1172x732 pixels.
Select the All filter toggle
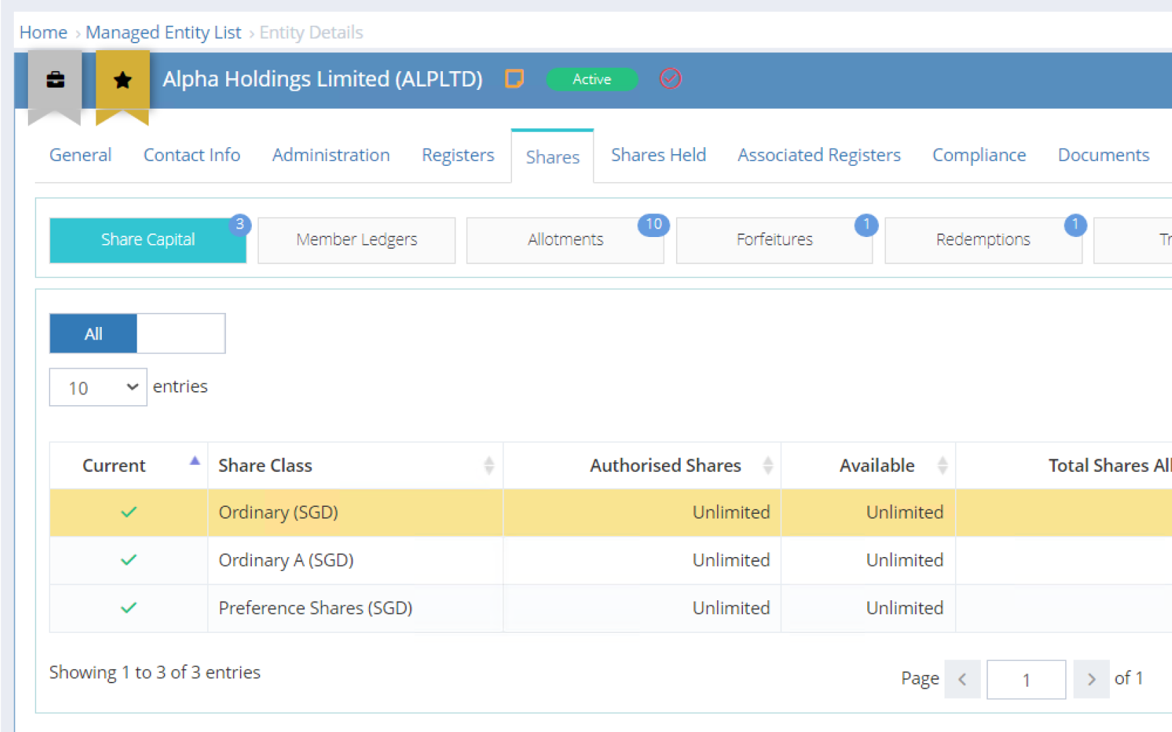point(93,334)
